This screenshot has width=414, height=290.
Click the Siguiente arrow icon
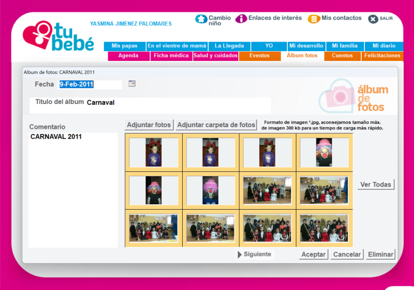click(x=240, y=254)
